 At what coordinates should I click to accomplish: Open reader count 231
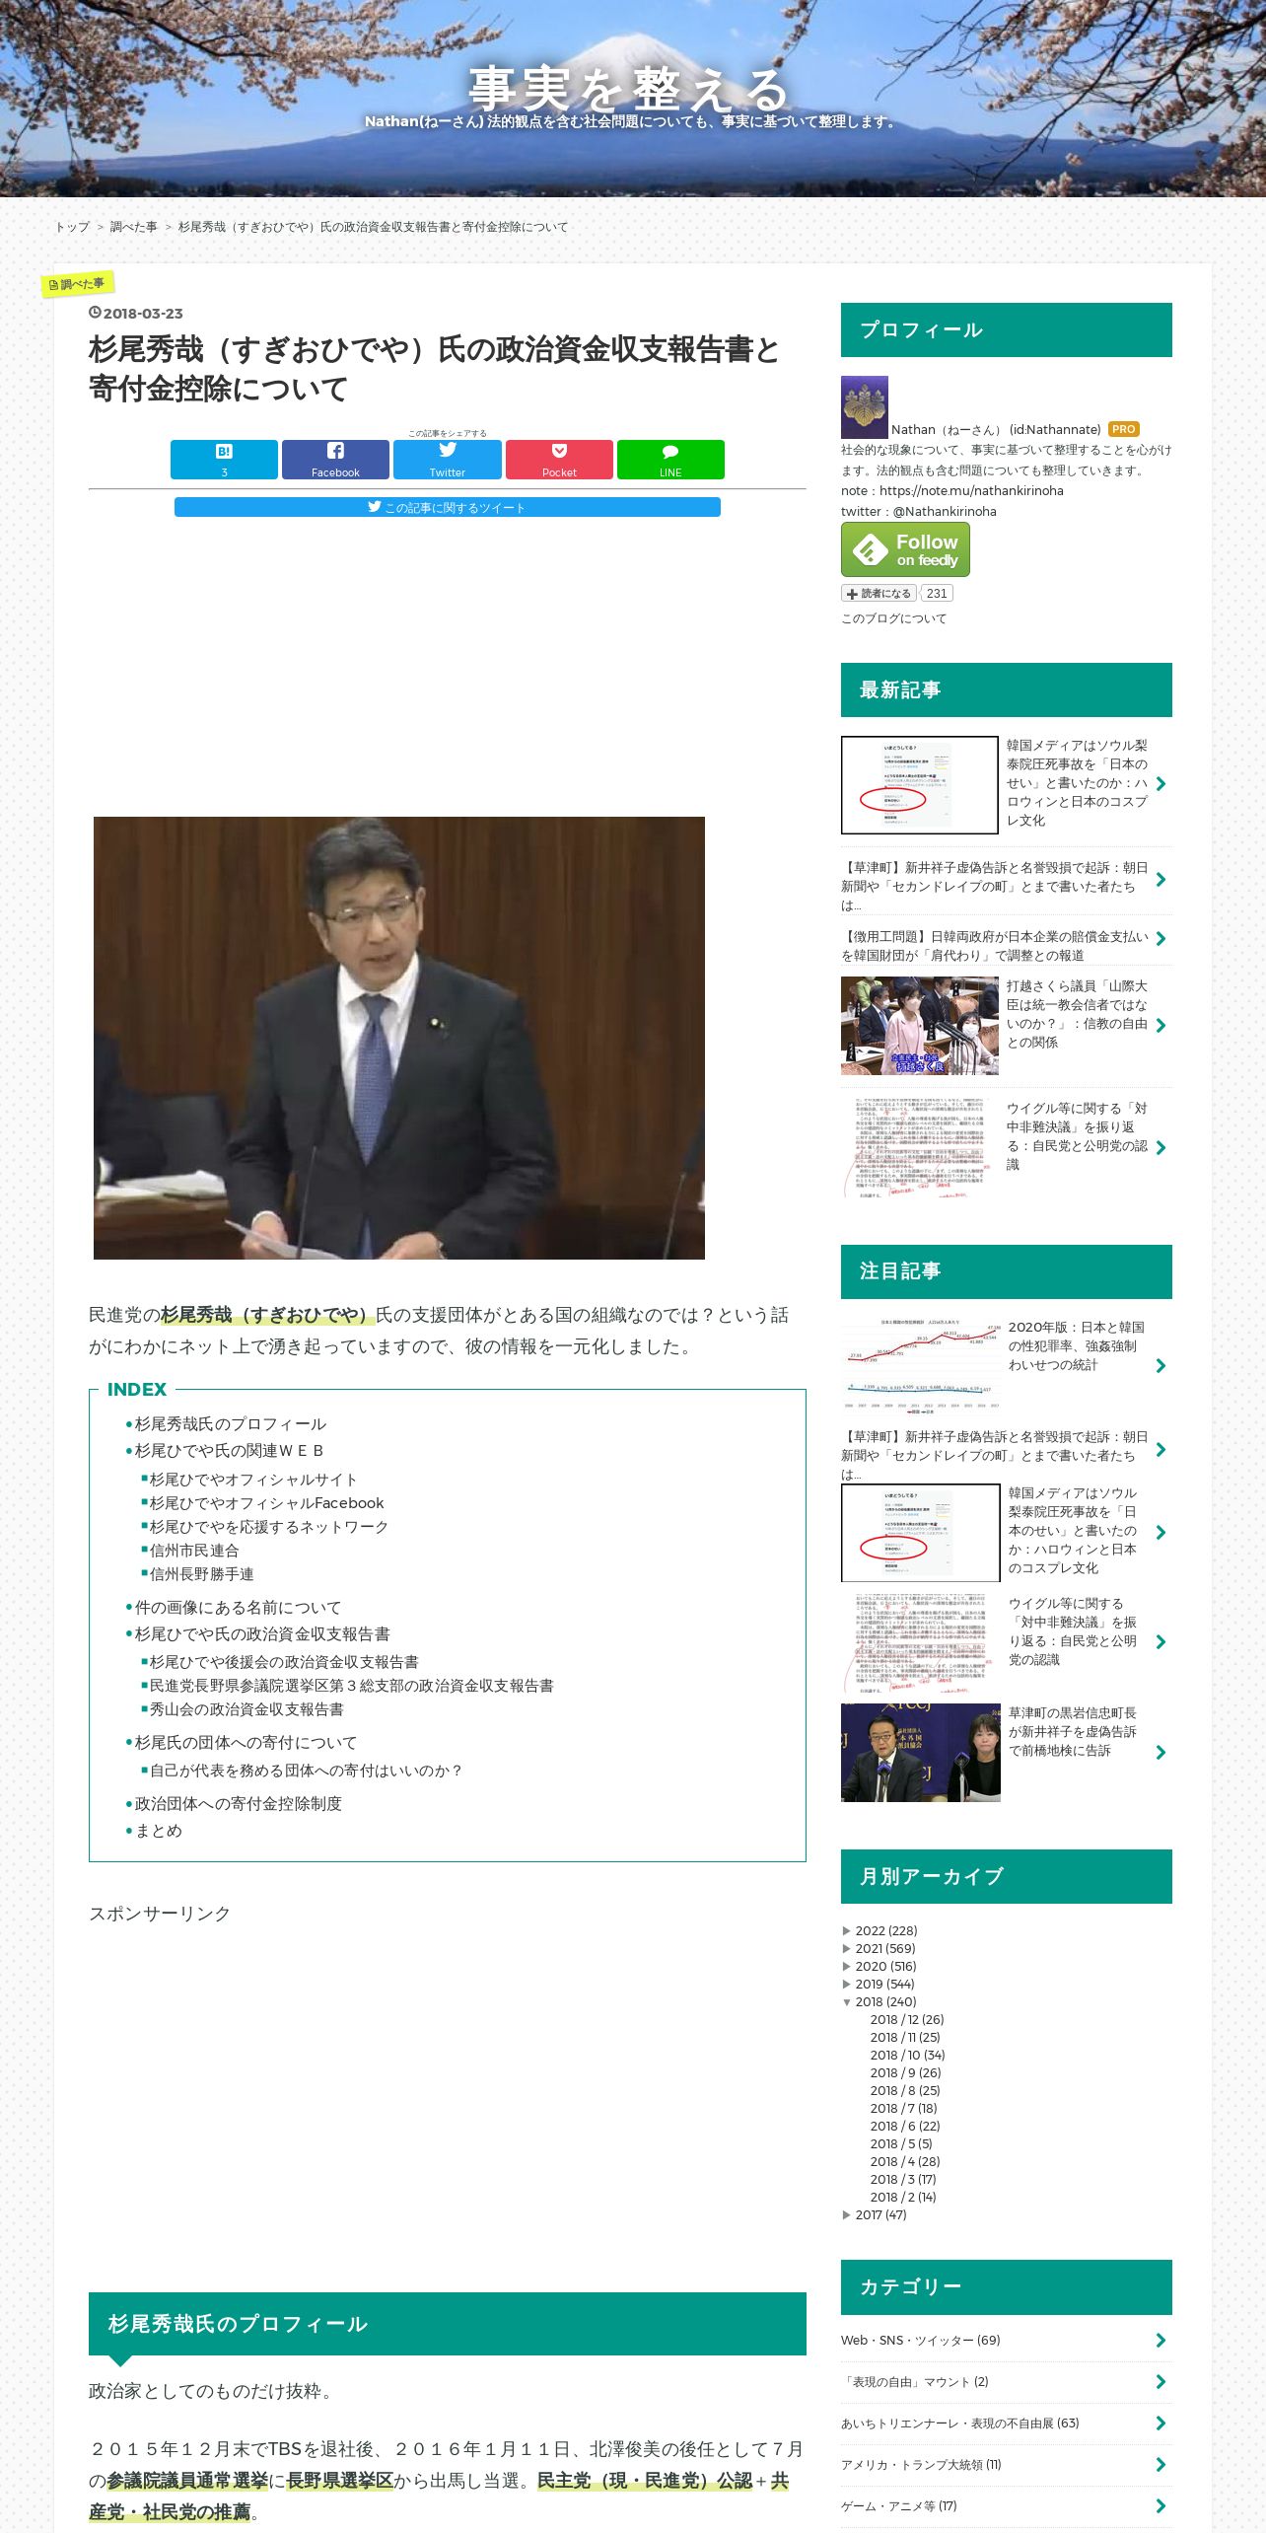937,594
